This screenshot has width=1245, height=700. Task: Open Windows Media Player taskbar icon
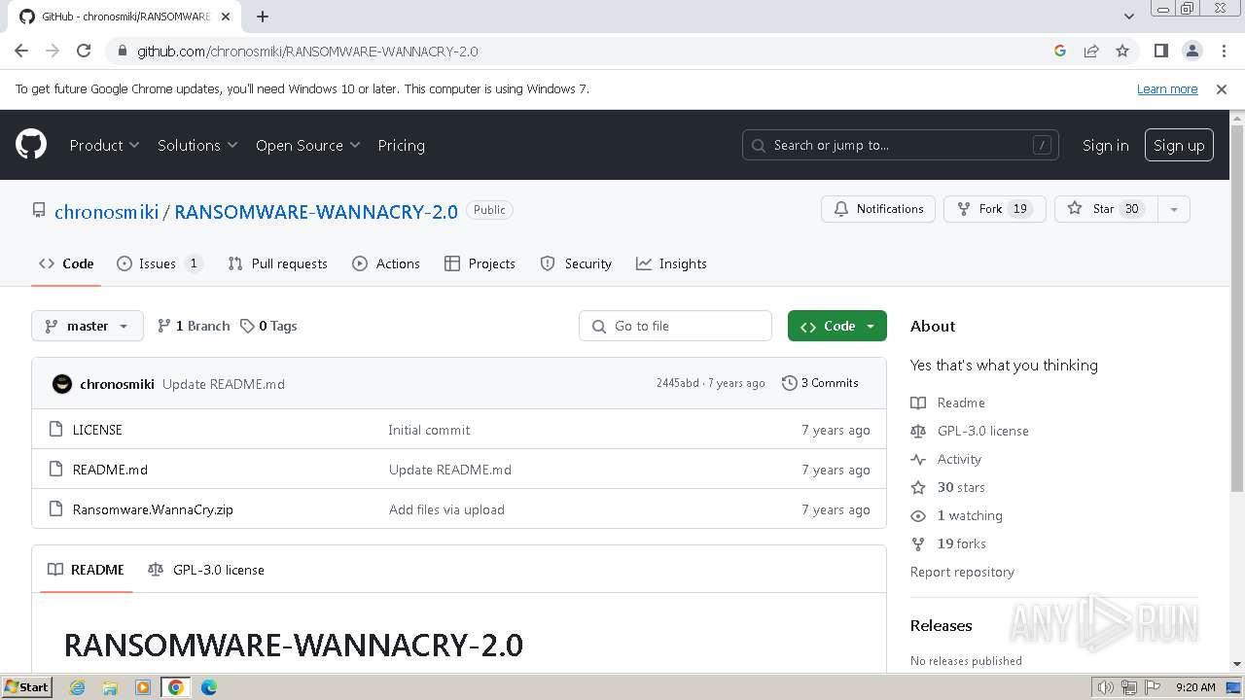click(143, 687)
